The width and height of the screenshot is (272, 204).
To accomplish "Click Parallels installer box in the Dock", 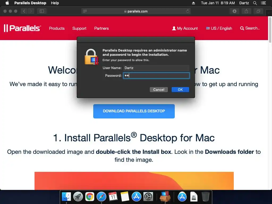I will point(165,197).
